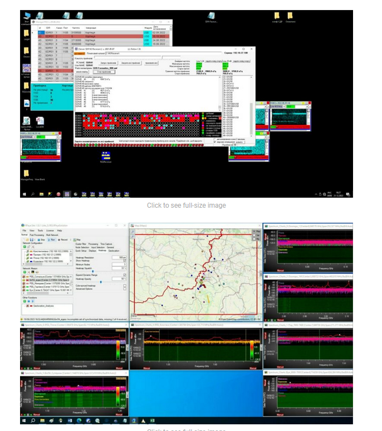Image resolution: width=382 pixels, height=431 pixels.
Task: Click the 'Закрити всі приймачі' button
Action: coord(130,63)
